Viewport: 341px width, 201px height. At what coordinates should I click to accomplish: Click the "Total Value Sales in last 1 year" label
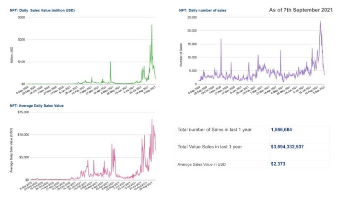tap(210, 147)
